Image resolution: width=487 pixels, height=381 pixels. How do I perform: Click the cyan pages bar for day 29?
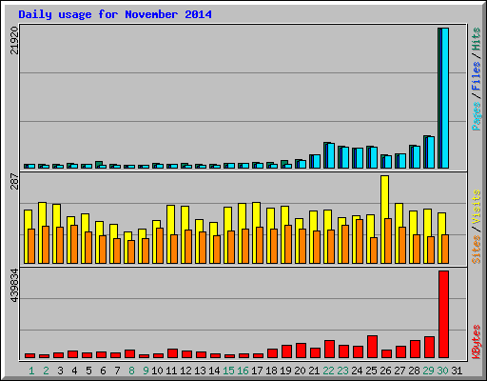[x=431, y=152]
